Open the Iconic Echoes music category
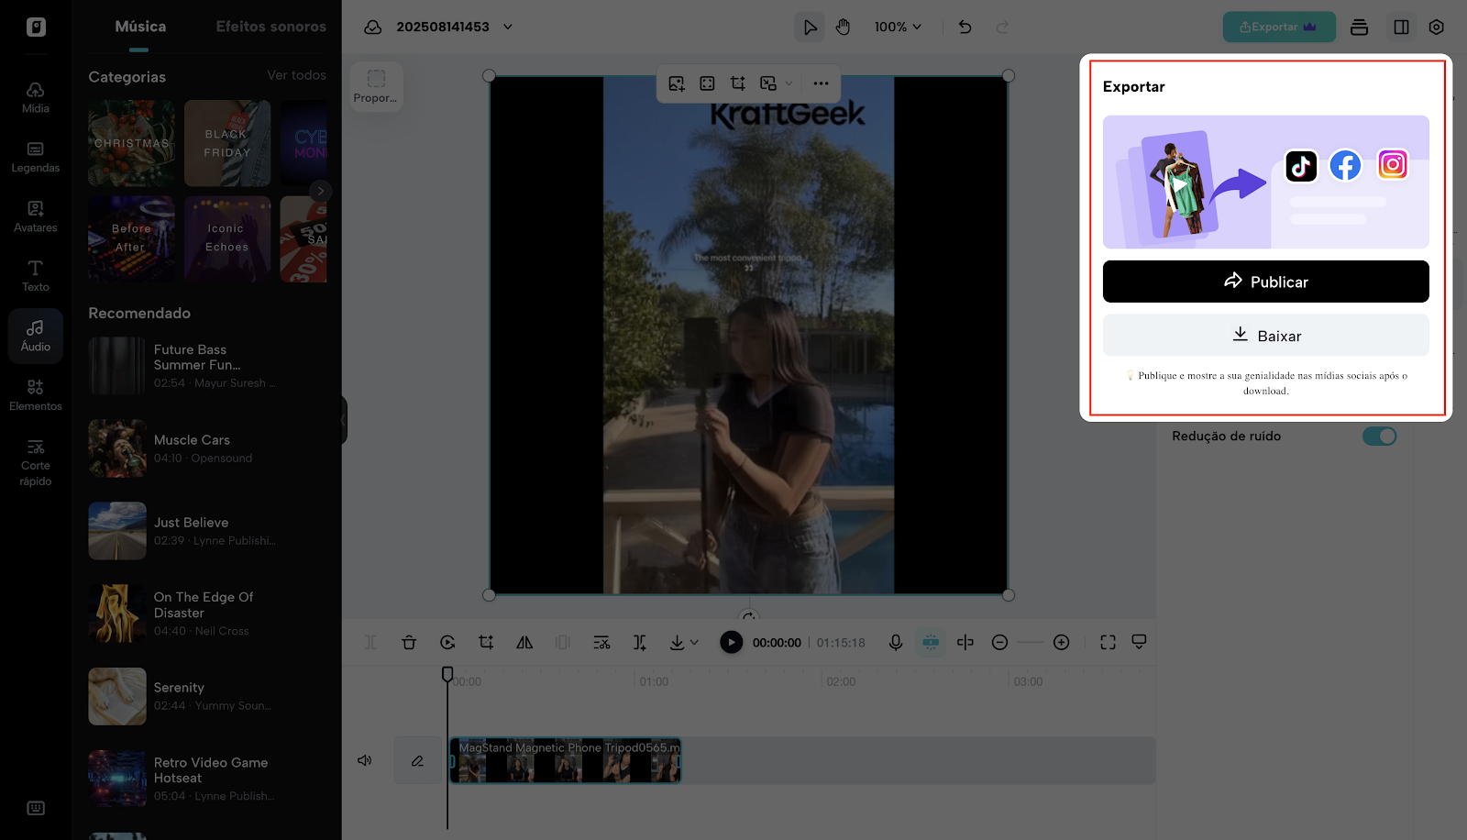The height and width of the screenshot is (840, 1467). 227,238
